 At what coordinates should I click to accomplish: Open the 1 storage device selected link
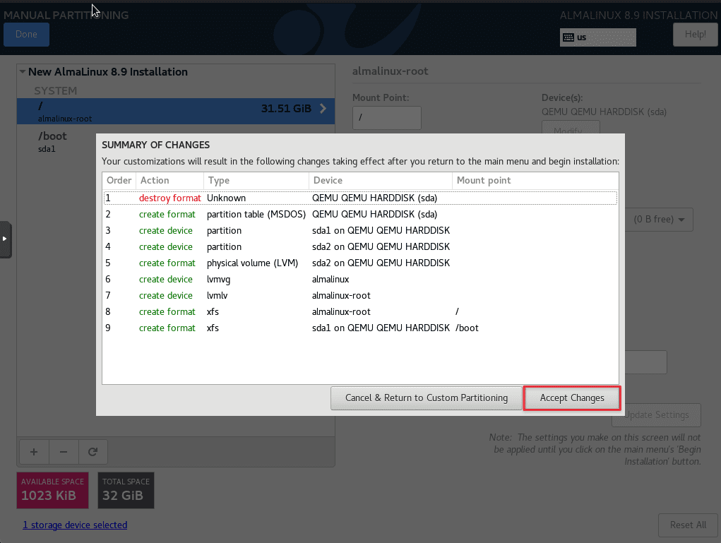75,525
